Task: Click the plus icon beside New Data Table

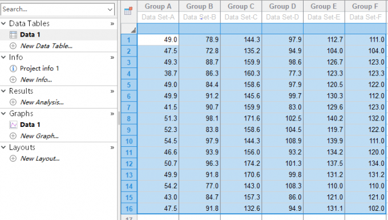Action: 13,46
